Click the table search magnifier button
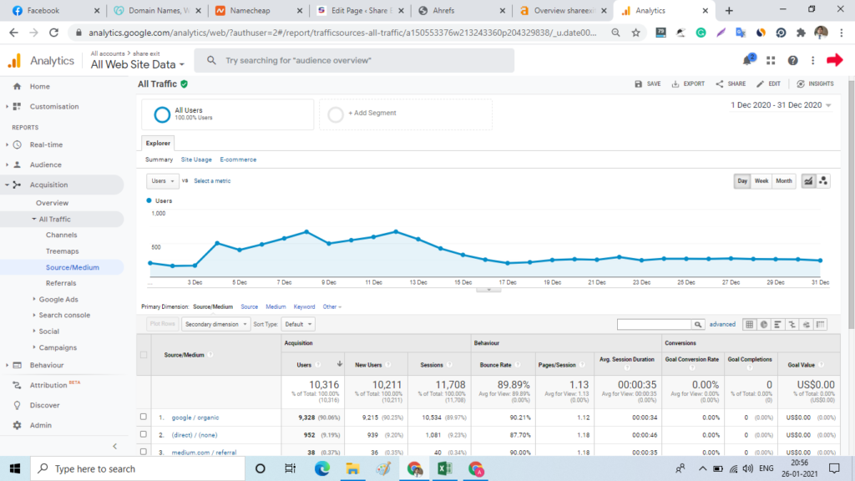The height and width of the screenshot is (481, 855). tap(697, 325)
